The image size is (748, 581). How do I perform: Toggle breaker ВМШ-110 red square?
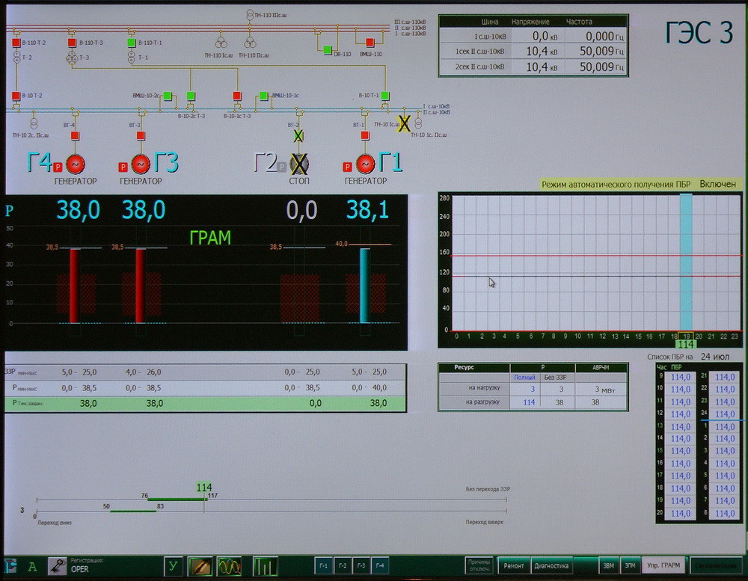tap(370, 43)
